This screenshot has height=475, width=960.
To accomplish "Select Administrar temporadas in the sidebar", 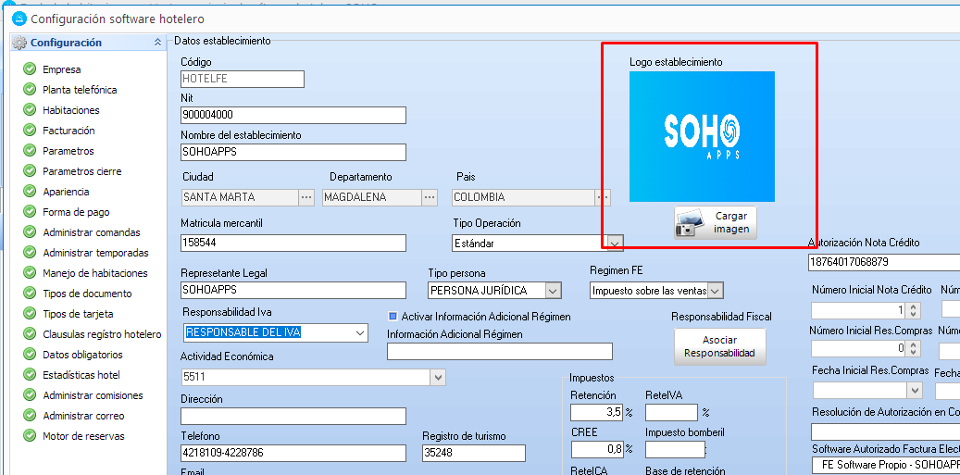I will (x=95, y=253).
